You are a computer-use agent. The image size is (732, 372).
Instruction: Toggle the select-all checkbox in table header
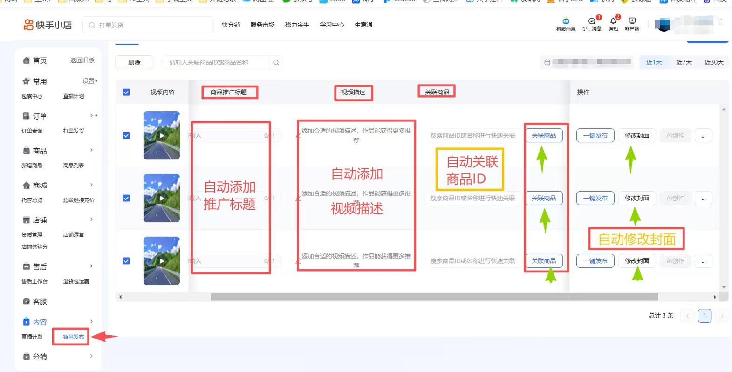126,92
